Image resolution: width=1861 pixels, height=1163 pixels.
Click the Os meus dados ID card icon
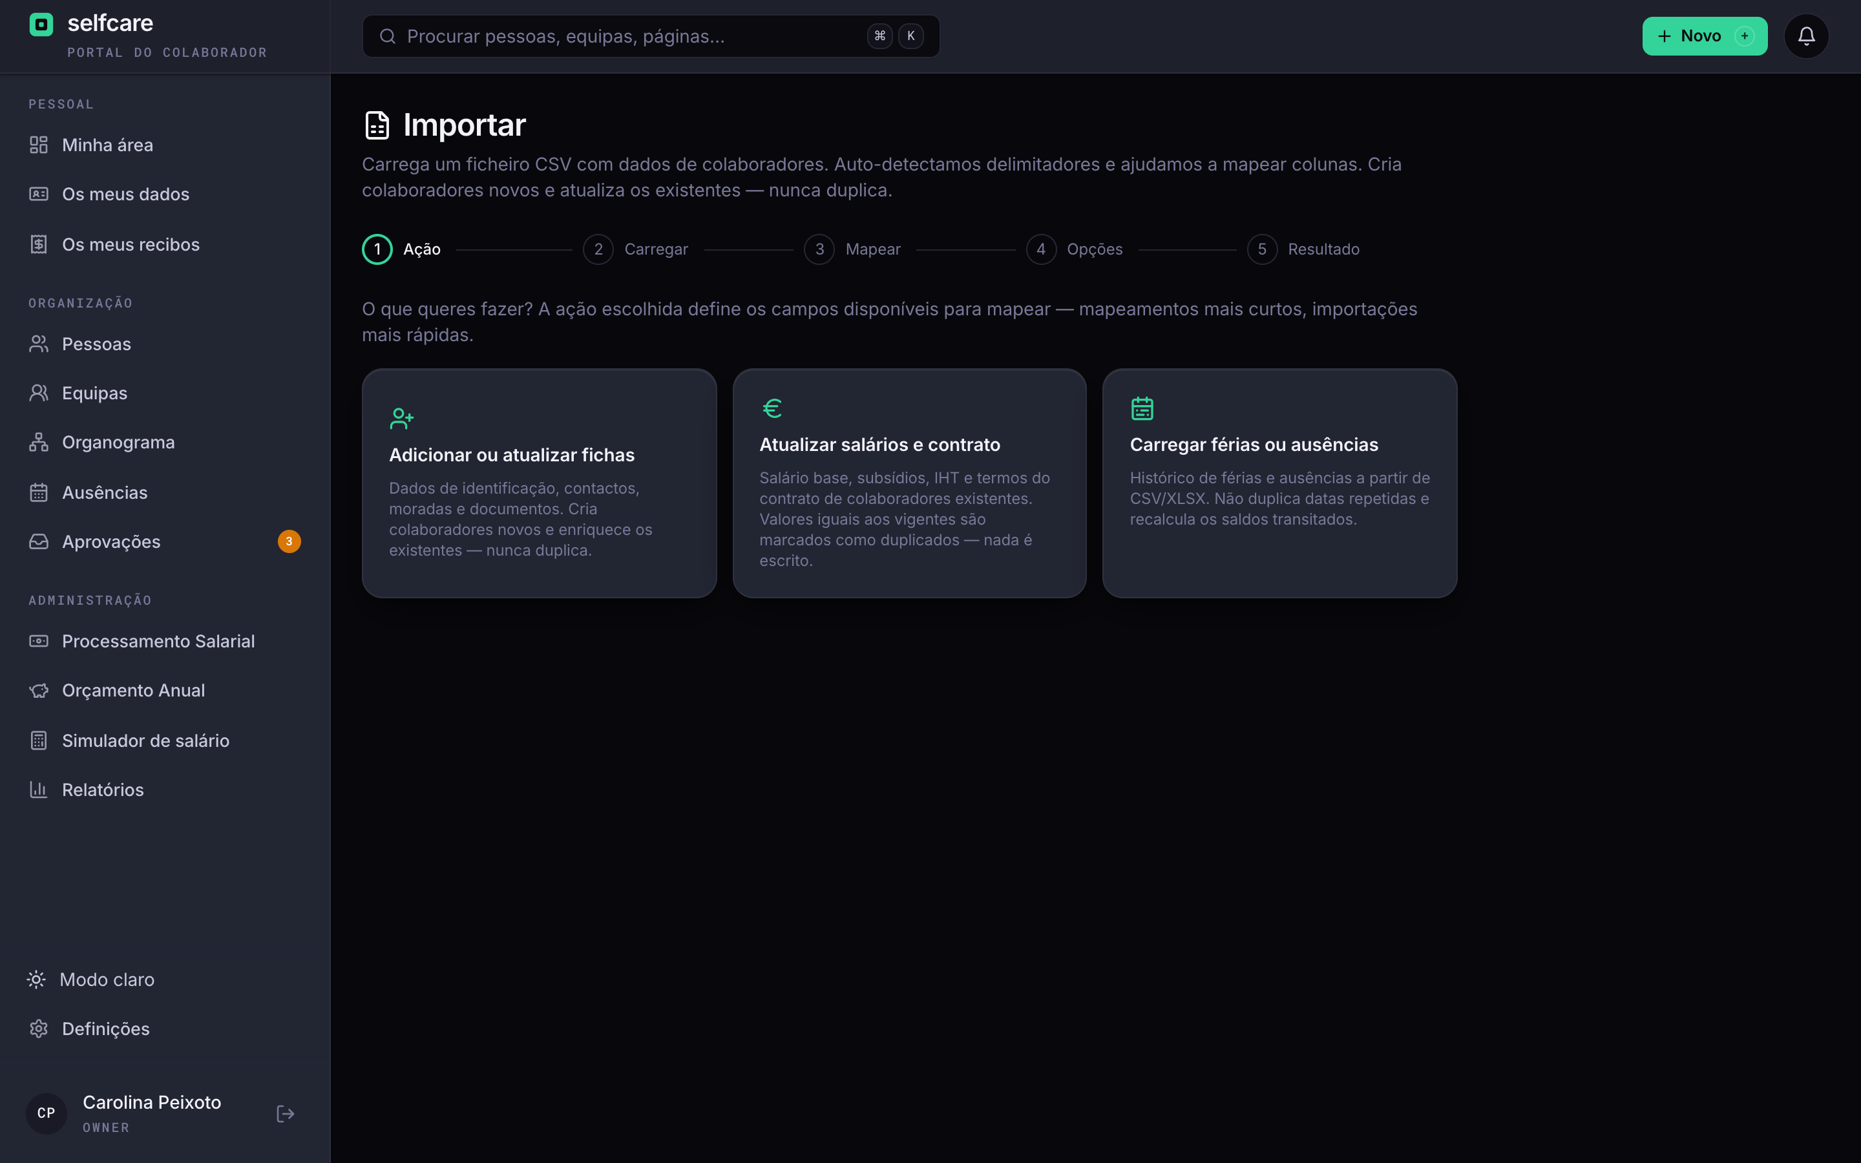point(39,194)
